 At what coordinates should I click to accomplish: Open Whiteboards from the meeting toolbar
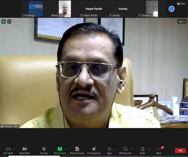point(125,149)
